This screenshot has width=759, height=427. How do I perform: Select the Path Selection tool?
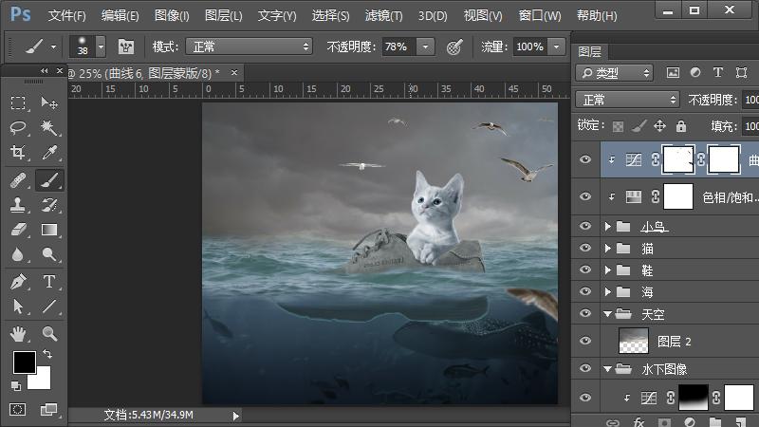[18, 306]
